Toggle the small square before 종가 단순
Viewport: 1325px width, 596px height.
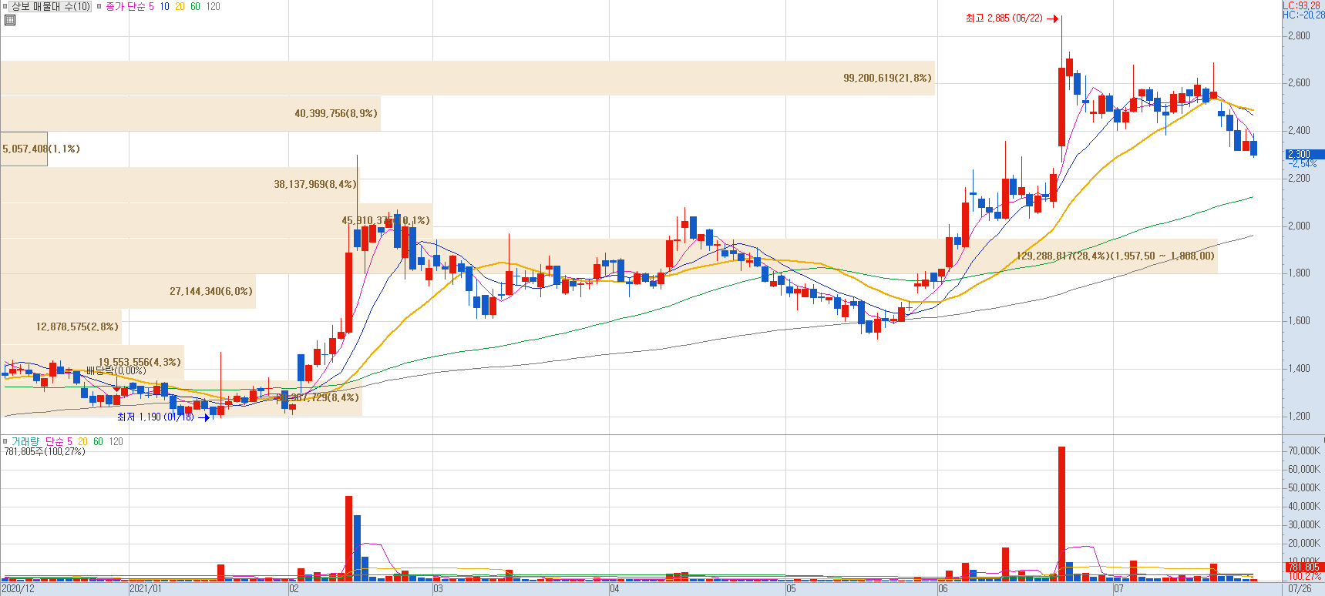click(99, 6)
